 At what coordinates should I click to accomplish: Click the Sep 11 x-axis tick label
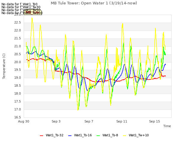click(122, 121)
